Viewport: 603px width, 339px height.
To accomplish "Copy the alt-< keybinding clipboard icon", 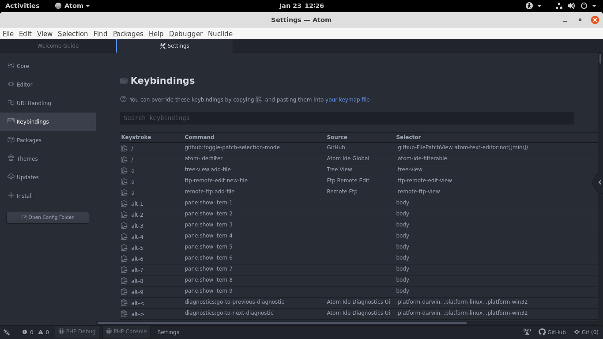I will click(x=124, y=303).
